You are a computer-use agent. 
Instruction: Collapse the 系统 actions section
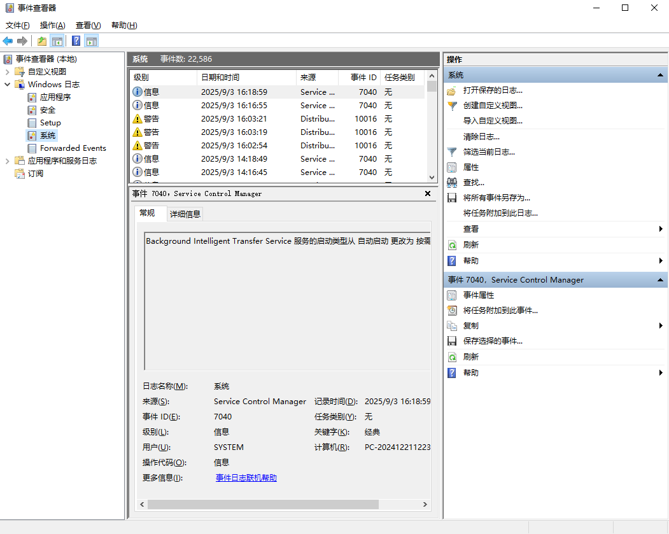[660, 75]
